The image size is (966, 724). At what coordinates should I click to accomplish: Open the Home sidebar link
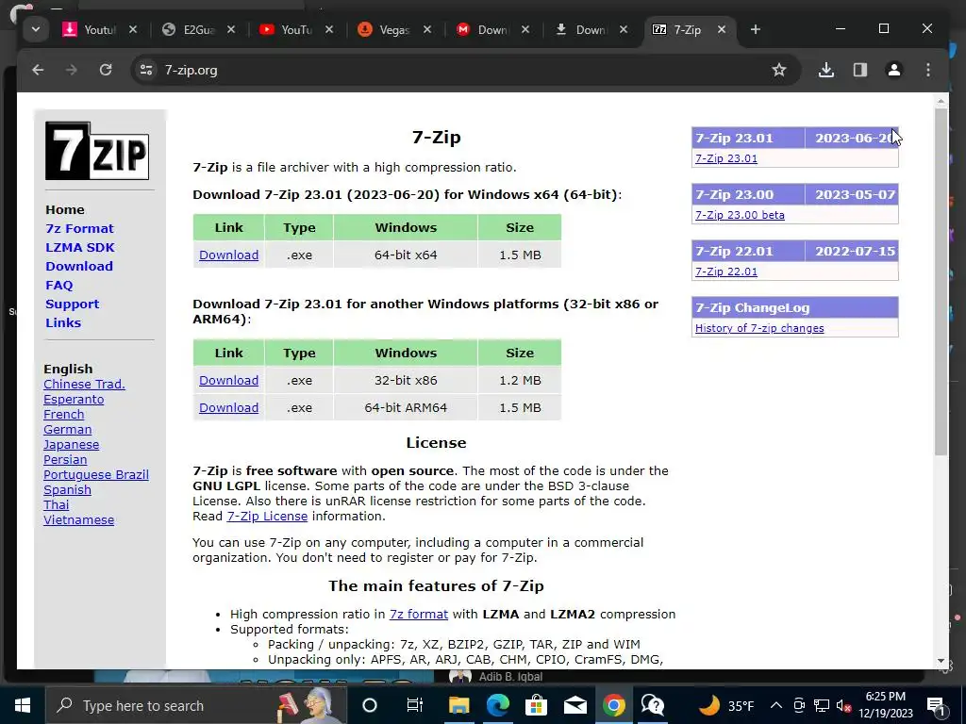pyautogui.click(x=65, y=210)
